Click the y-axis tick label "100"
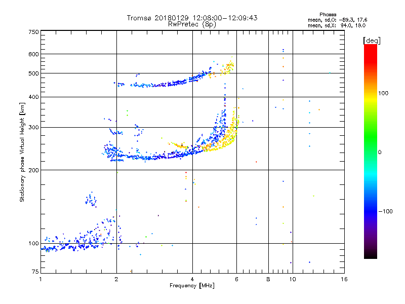Screen dimensions: 405x304 pos(34,243)
